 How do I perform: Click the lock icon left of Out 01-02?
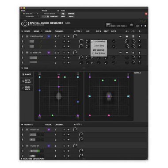coord(23,130)
